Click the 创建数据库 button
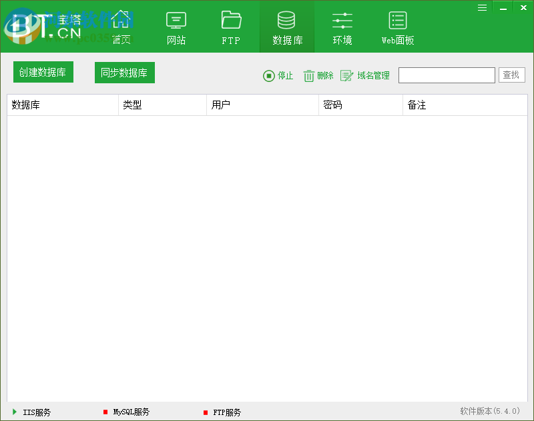534x421 pixels. click(x=43, y=72)
